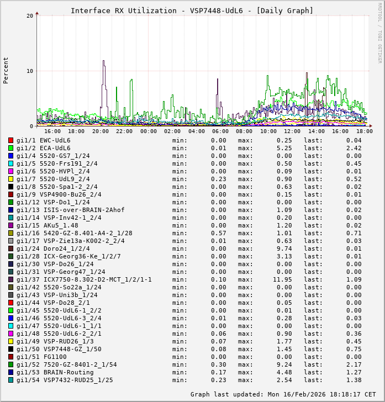The width and height of the screenshot is (385, 402).
Task: Click the Percent y-axis label
Action: click(6, 70)
